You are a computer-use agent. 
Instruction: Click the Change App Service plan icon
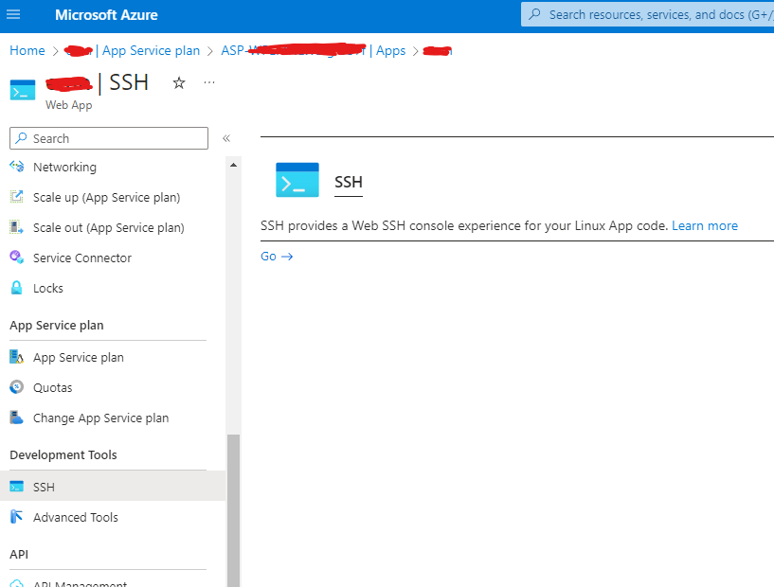tap(16, 418)
